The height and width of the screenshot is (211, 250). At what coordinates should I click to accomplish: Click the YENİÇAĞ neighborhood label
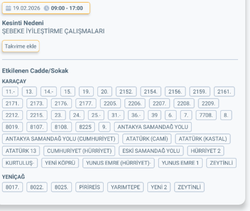pyautogui.click(x=13, y=177)
